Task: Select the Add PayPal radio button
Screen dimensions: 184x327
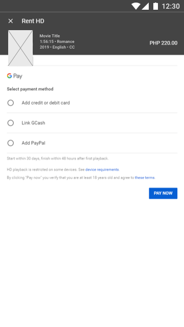Action: tap(11, 143)
